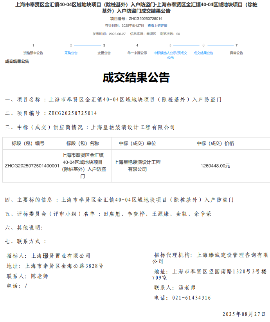Click the large 成交结果公告 heading
This screenshot has width=270, height=322.
click(x=136, y=78)
